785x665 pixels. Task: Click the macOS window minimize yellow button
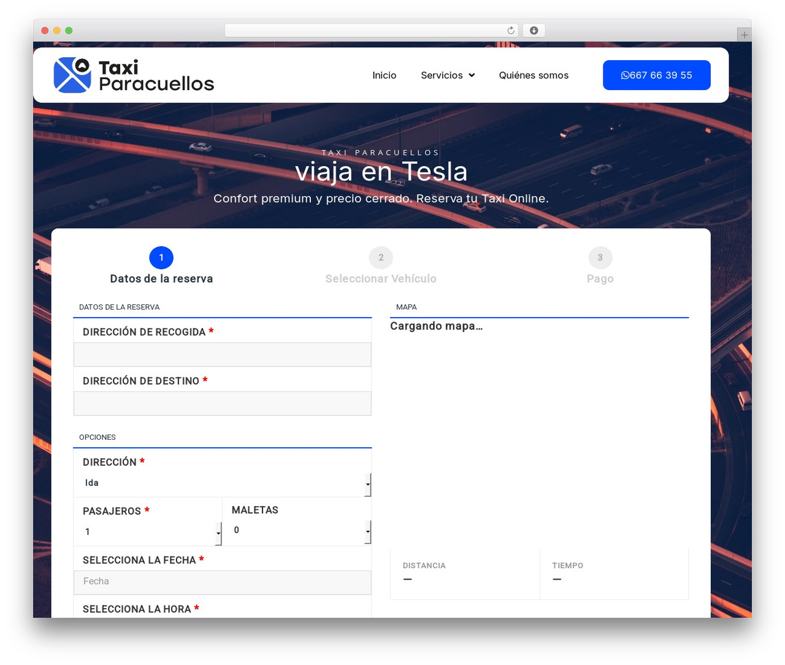tap(57, 31)
